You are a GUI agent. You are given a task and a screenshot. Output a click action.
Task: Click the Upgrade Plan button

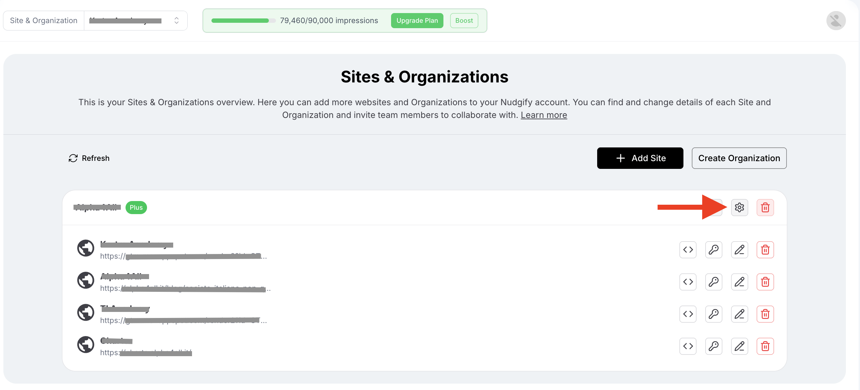click(x=417, y=21)
